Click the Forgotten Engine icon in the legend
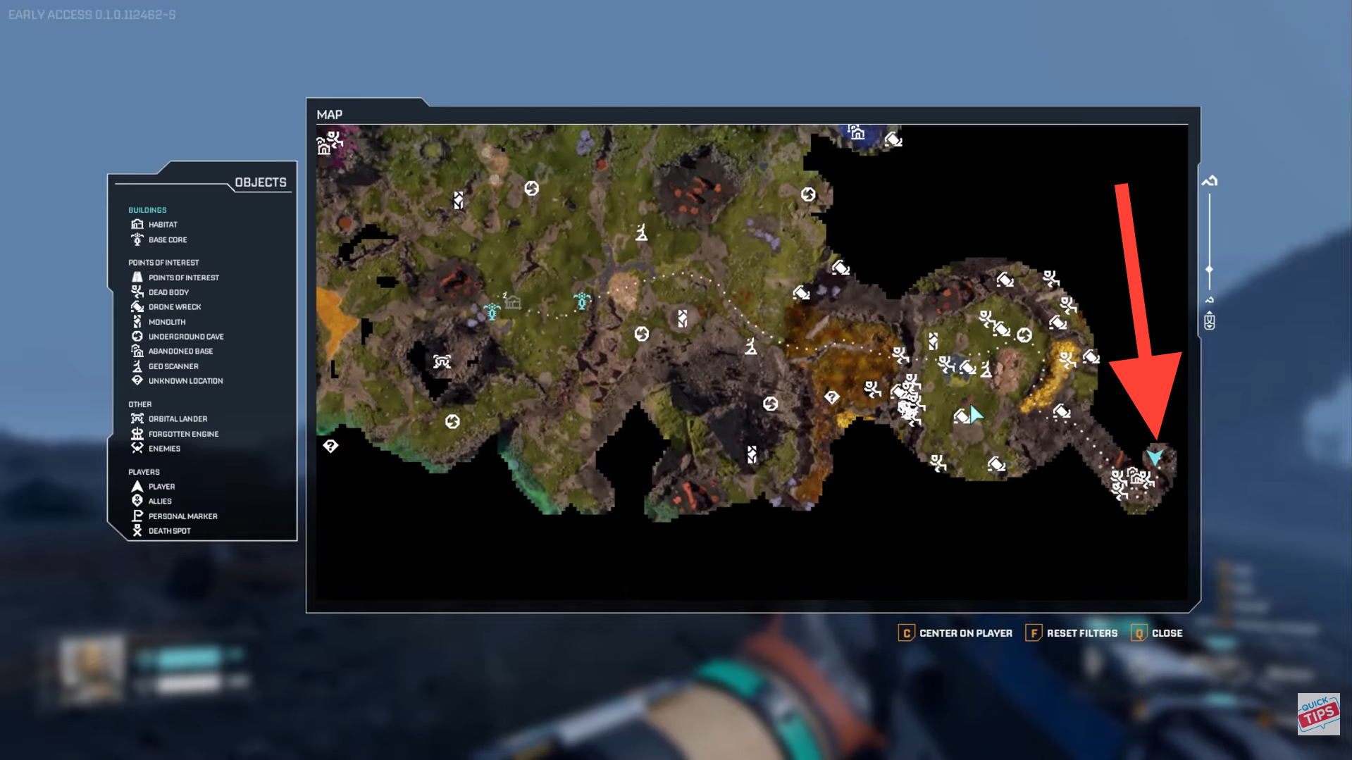 137,434
